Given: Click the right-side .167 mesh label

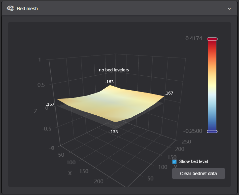Looking at the screenshot, I should click(x=169, y=93).
